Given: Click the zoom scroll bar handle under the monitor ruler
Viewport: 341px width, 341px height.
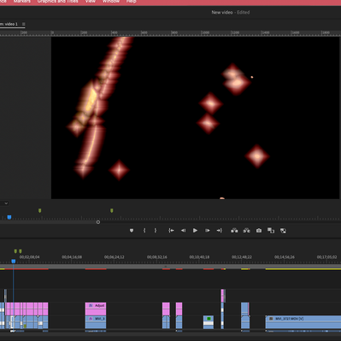Looking at the screenshot, I should tap(98, 222).
